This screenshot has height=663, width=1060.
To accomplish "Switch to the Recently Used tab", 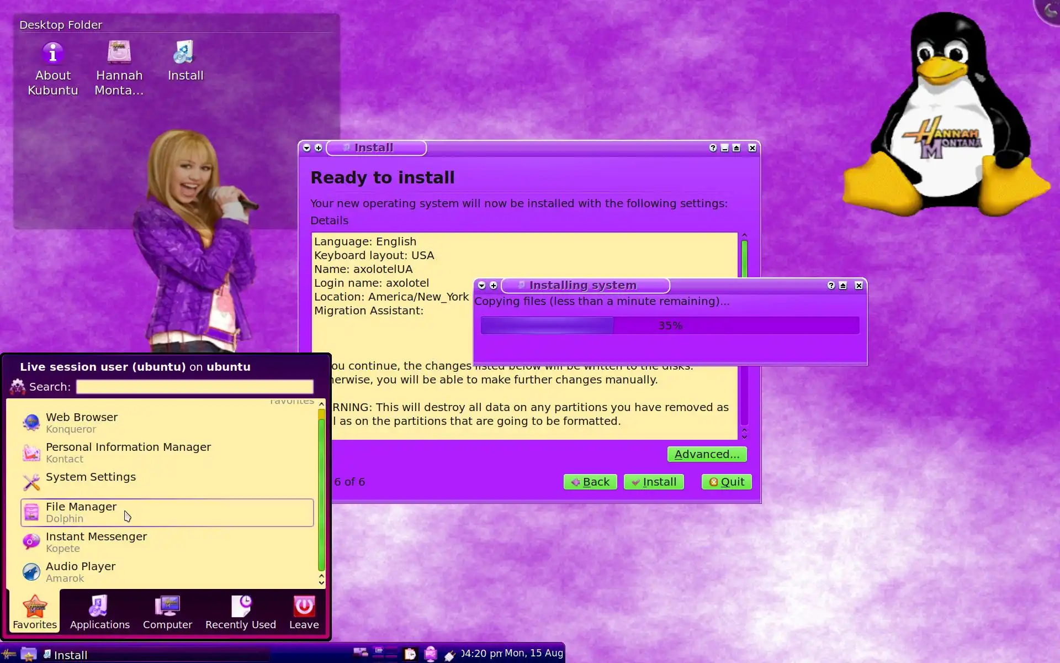I will coord(240,612).
